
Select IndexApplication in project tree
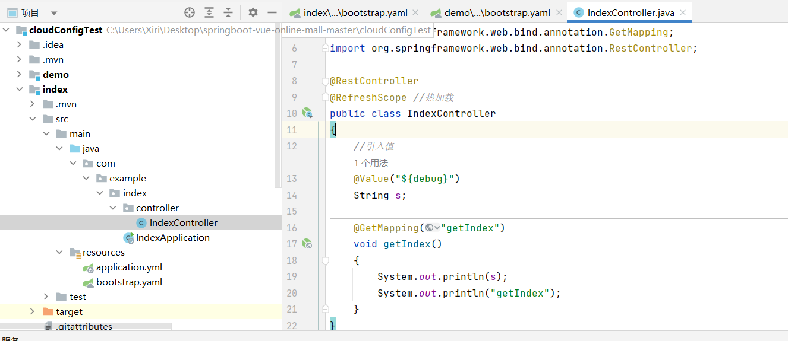coord(173,238)
